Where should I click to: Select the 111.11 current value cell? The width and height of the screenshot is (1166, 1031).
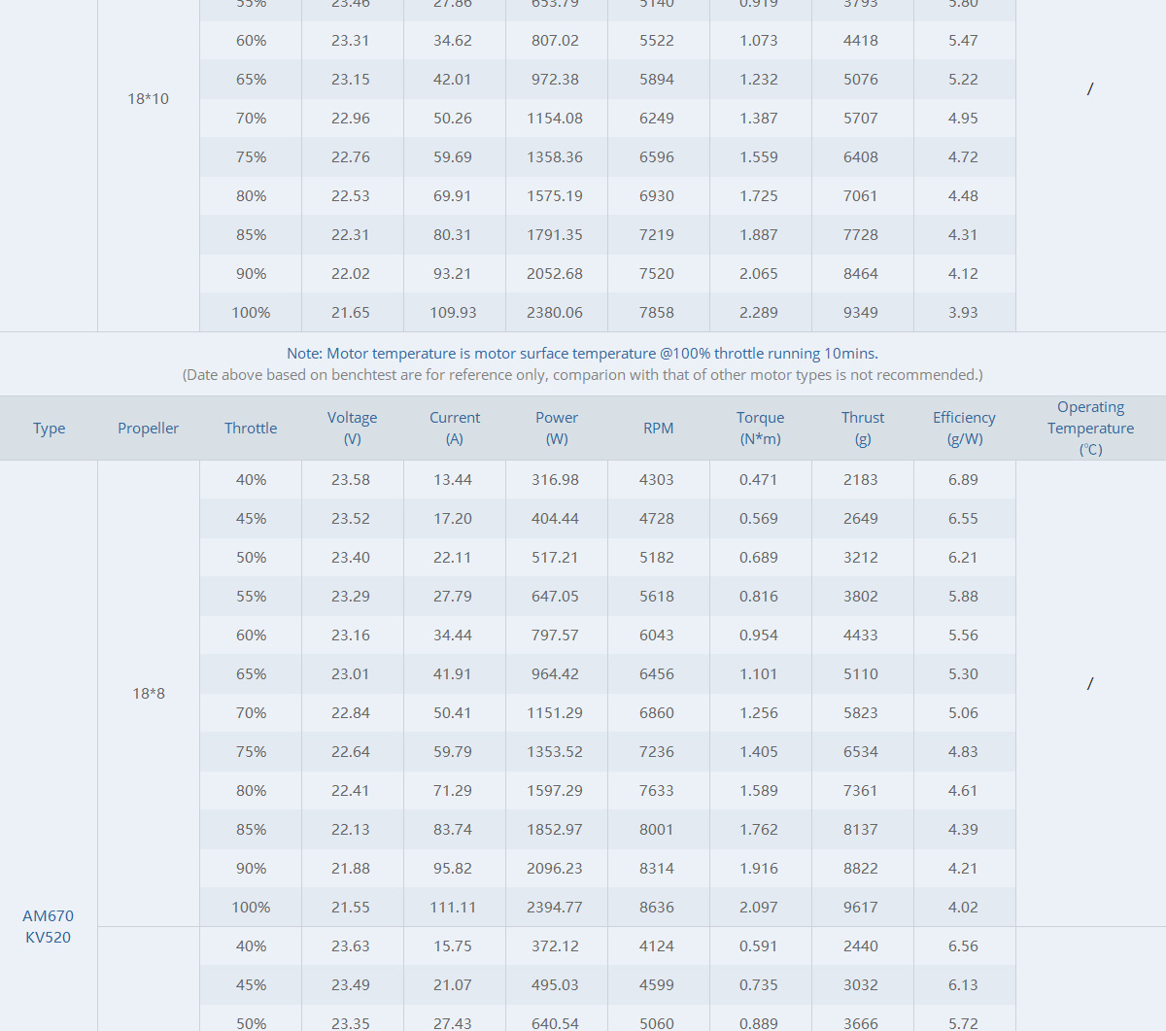pos(453,907)
